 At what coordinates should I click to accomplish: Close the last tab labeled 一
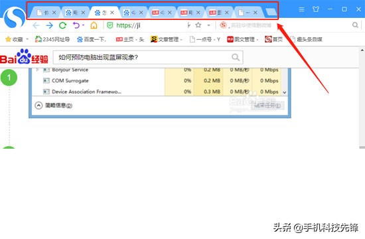point(255,13)
